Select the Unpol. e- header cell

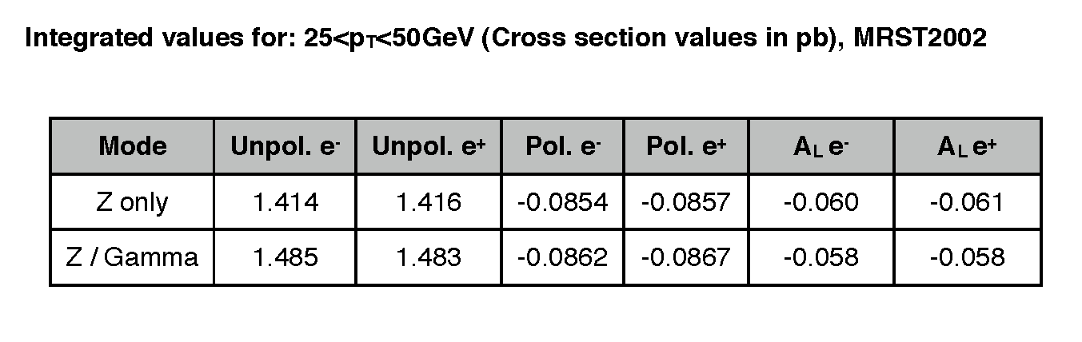(285, 146)
